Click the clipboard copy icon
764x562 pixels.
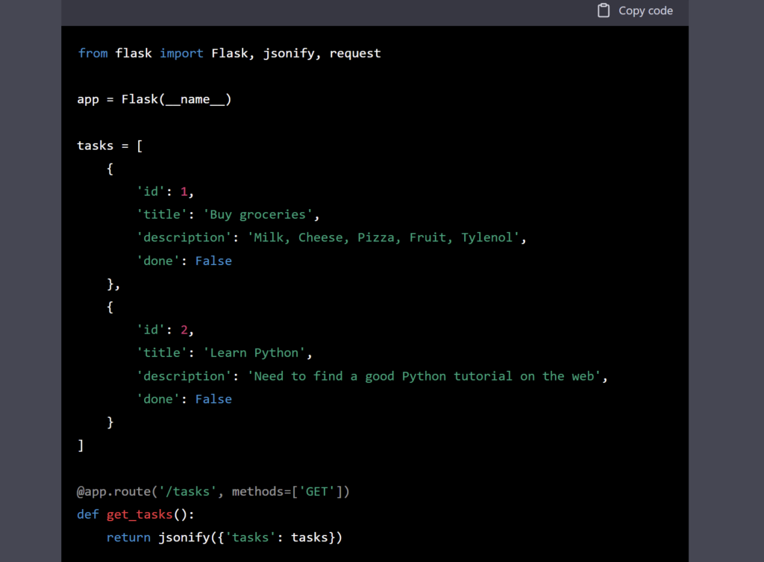(x=603, y=10)
